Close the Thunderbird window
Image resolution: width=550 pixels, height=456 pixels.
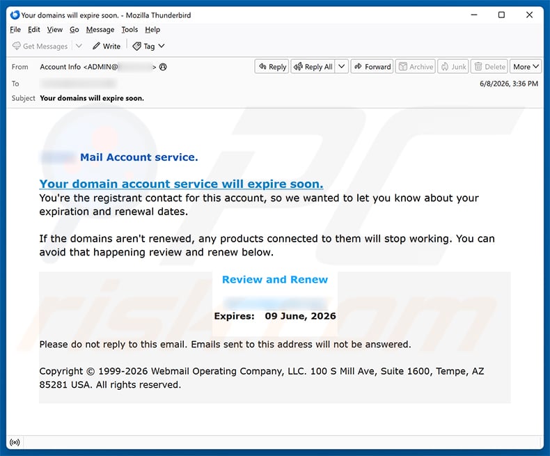[x=529, y=15]
